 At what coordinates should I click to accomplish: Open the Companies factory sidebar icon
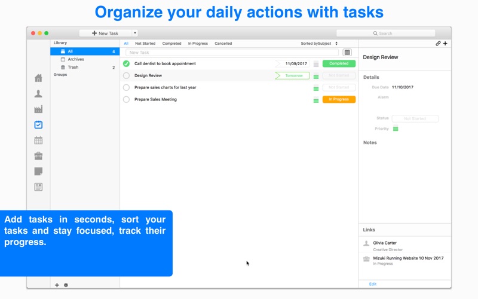click(x=38, y=109)
